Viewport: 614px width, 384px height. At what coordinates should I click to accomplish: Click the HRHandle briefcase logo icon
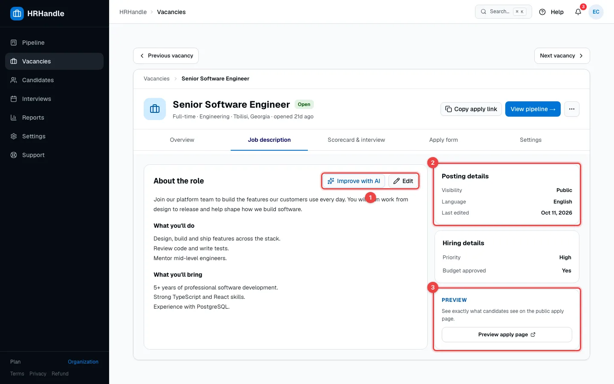point(17,14)
